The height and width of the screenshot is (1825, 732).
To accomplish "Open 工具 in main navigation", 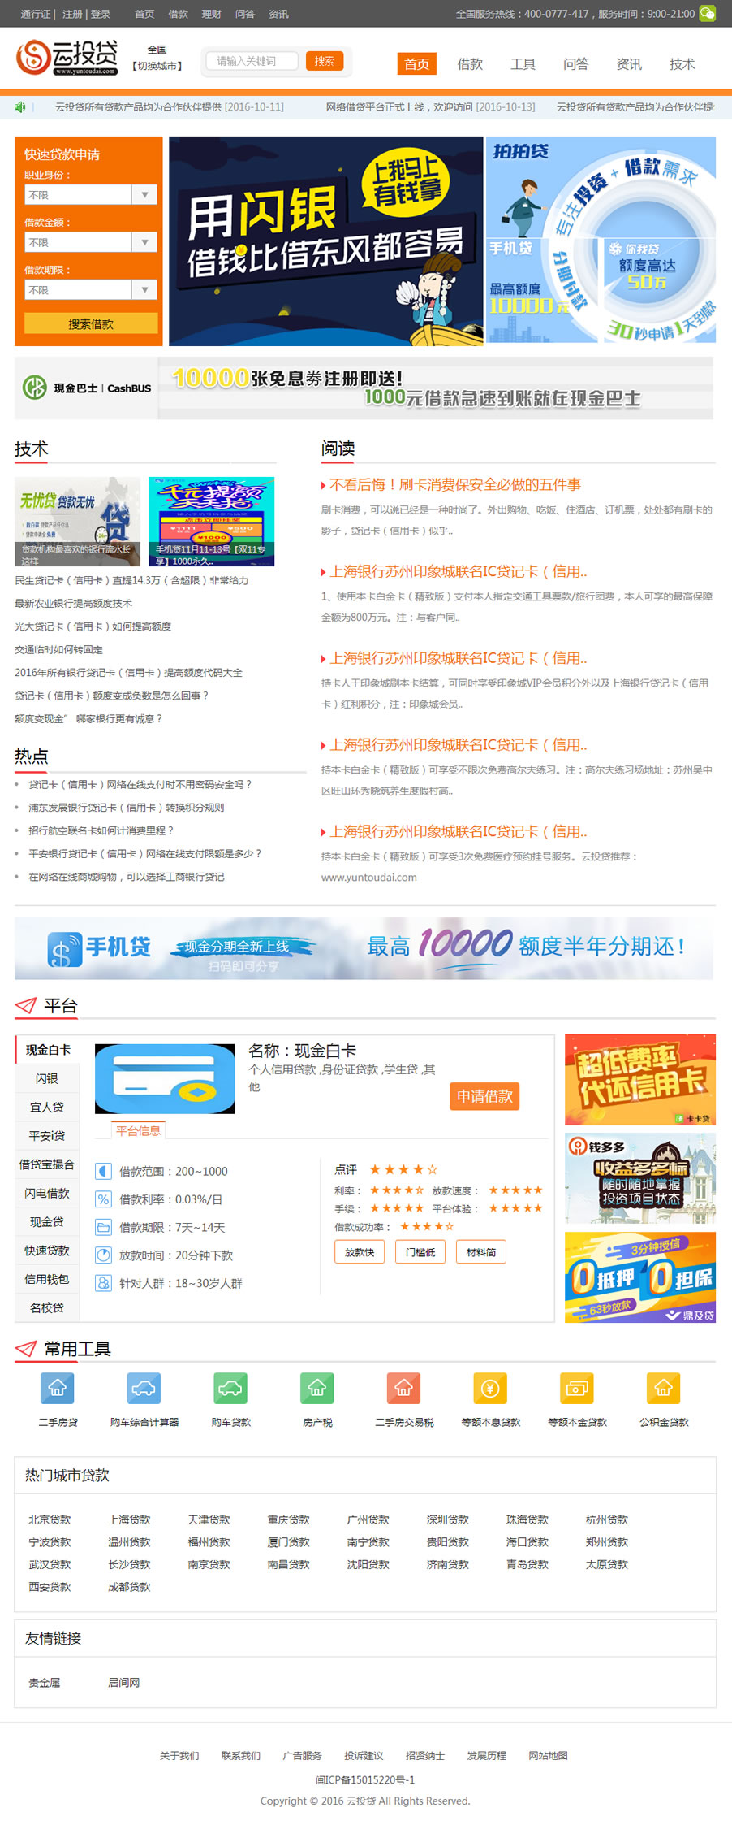I will 523,64.
